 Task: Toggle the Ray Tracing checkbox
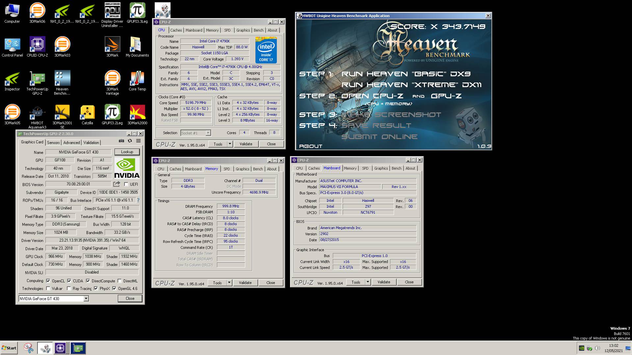pos(69,289)
